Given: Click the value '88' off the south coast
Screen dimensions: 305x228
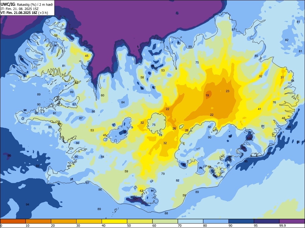Looking at the screenshot, I should click(x=166, y=213).
